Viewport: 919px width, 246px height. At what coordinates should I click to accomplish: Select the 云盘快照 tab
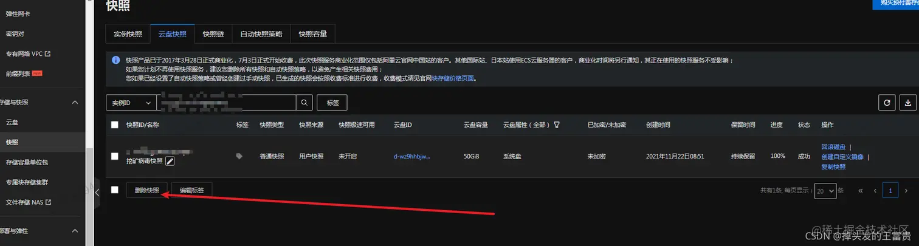pos(172,34)
